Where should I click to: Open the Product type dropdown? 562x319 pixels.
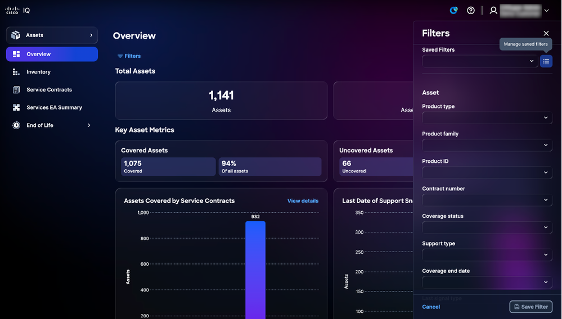coord(487,117)
